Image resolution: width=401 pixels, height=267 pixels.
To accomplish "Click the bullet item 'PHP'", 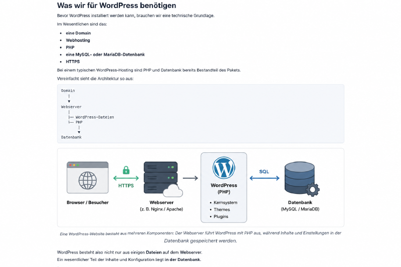I will pos(70,47).
